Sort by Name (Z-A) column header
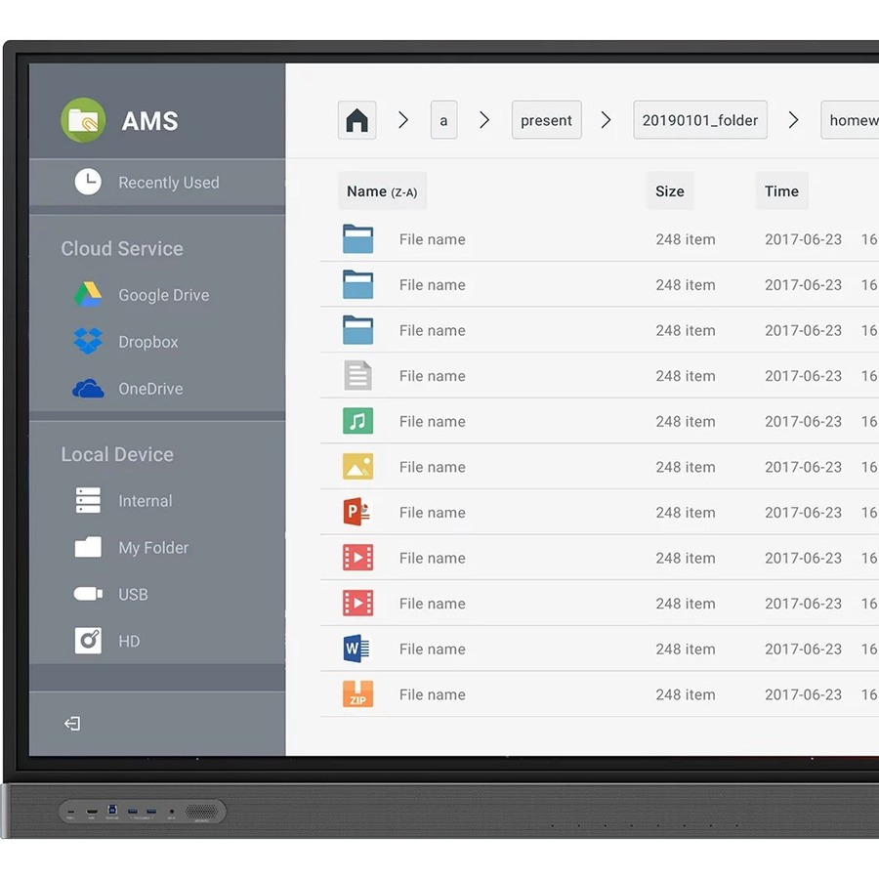The width and height of the screenshot is (879, 879). 382,191
